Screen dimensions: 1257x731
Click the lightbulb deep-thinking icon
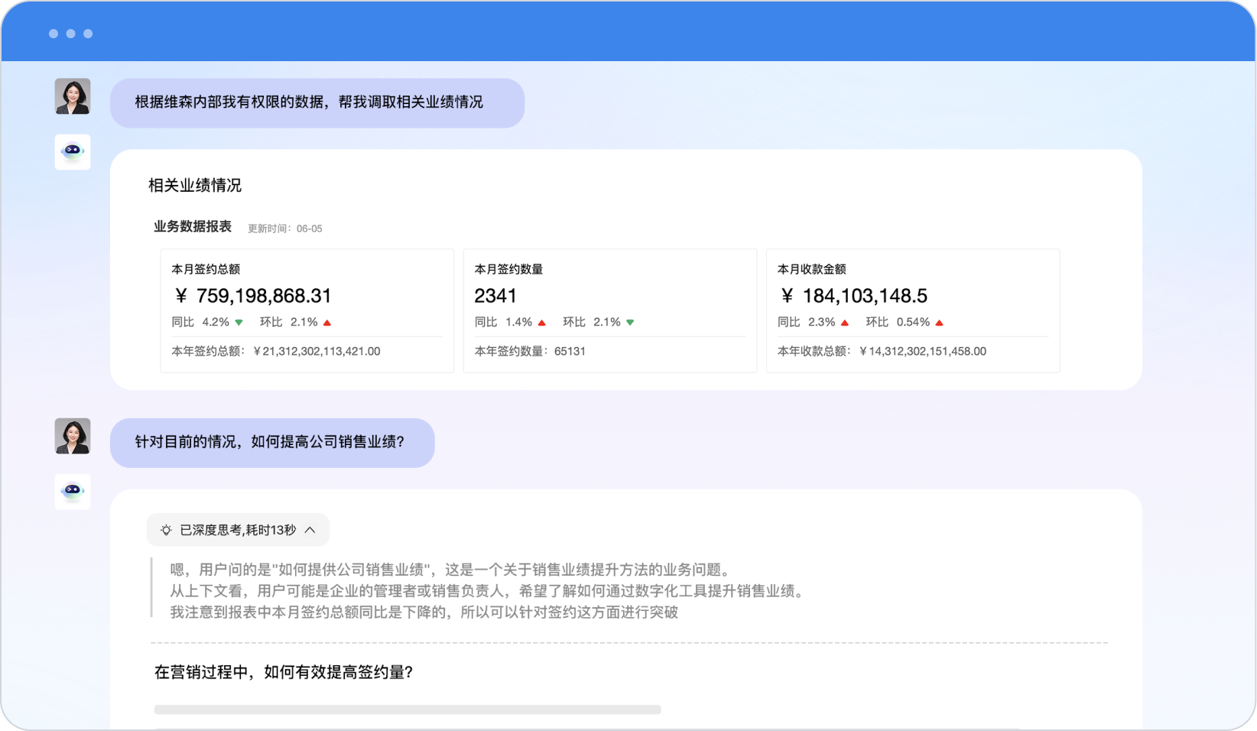pos(166,530)
